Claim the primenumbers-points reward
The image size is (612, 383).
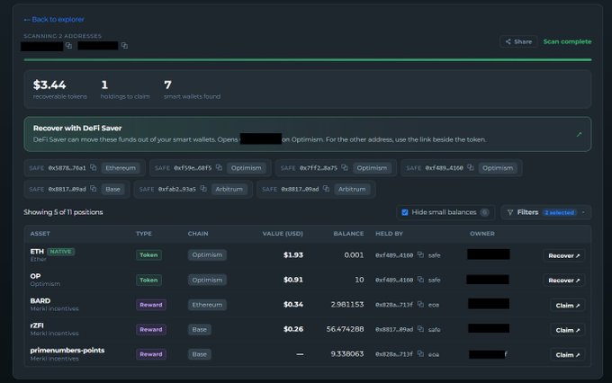coord(568,354)
